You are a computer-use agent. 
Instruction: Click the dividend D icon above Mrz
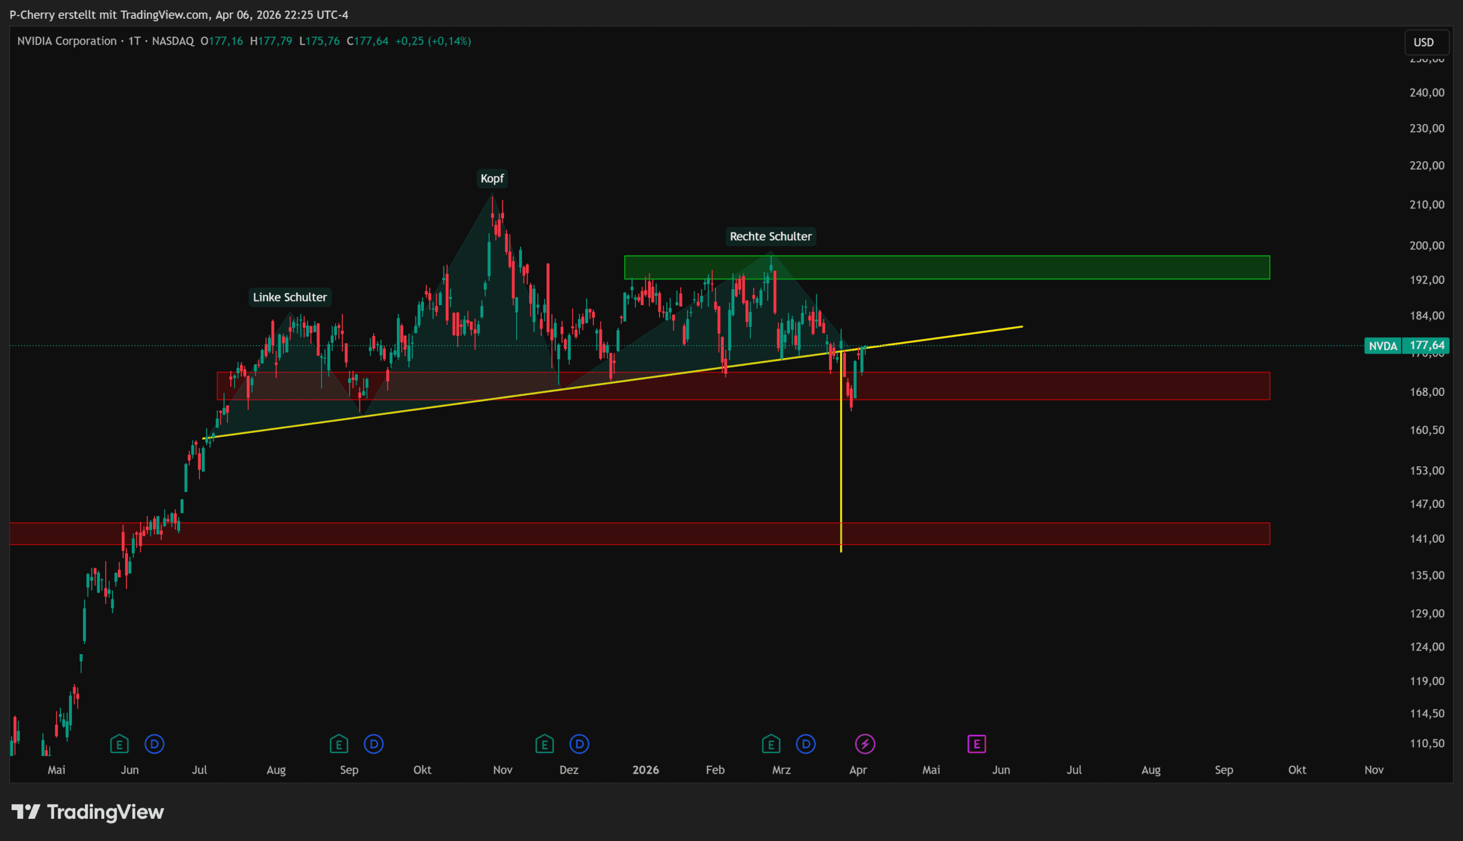coord(806,744)
